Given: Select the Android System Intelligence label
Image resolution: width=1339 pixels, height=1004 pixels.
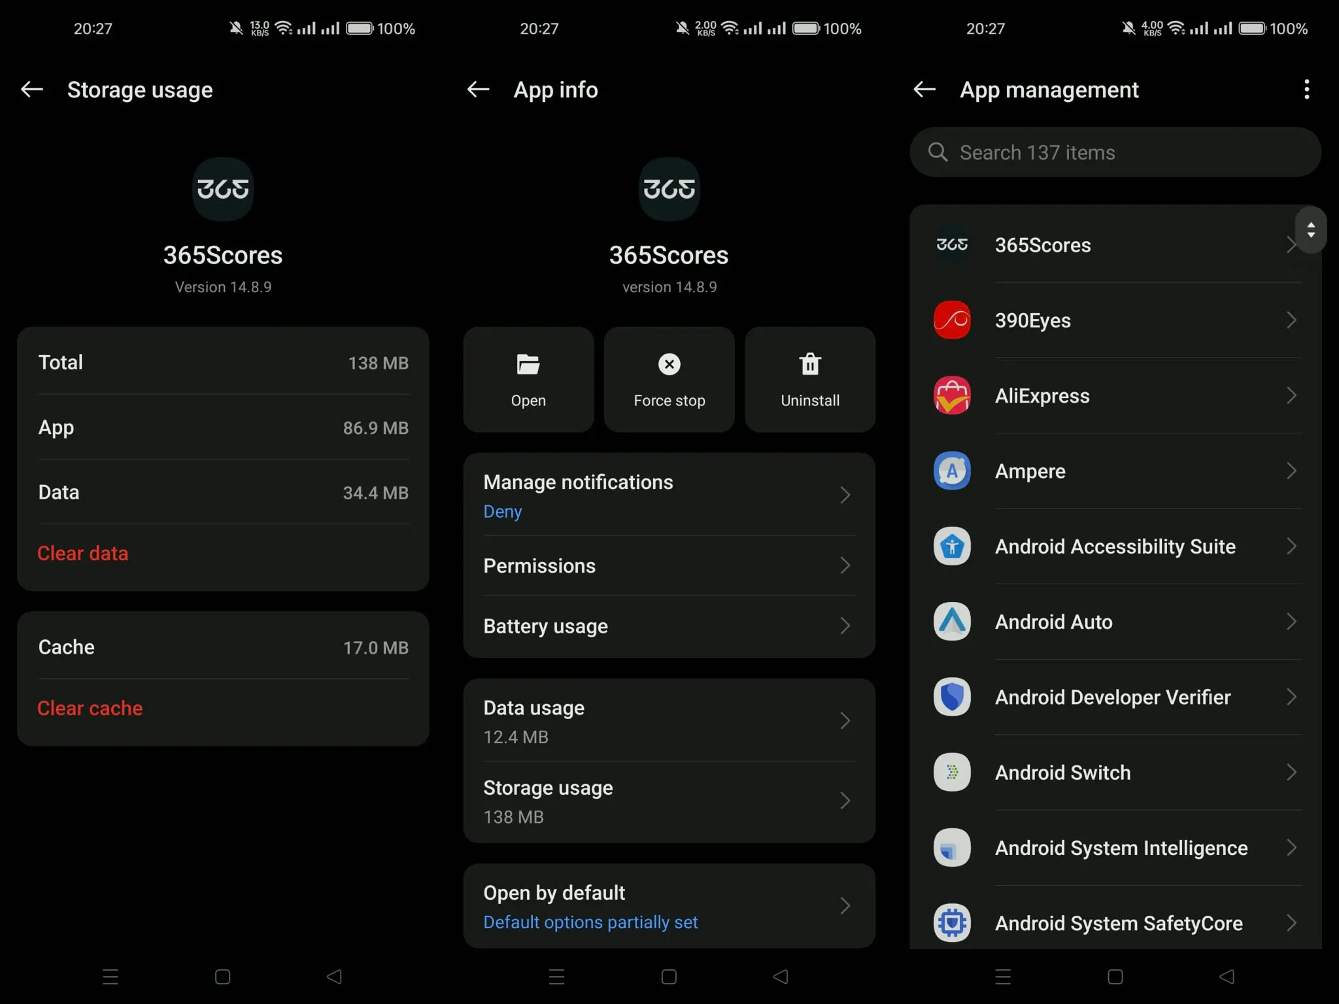Looking at the screenshot, I should [x=1121, y=848].
